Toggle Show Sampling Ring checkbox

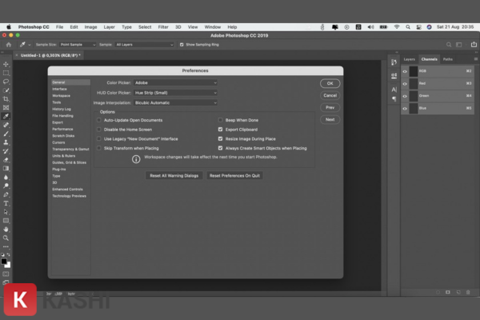coord(182,45)
